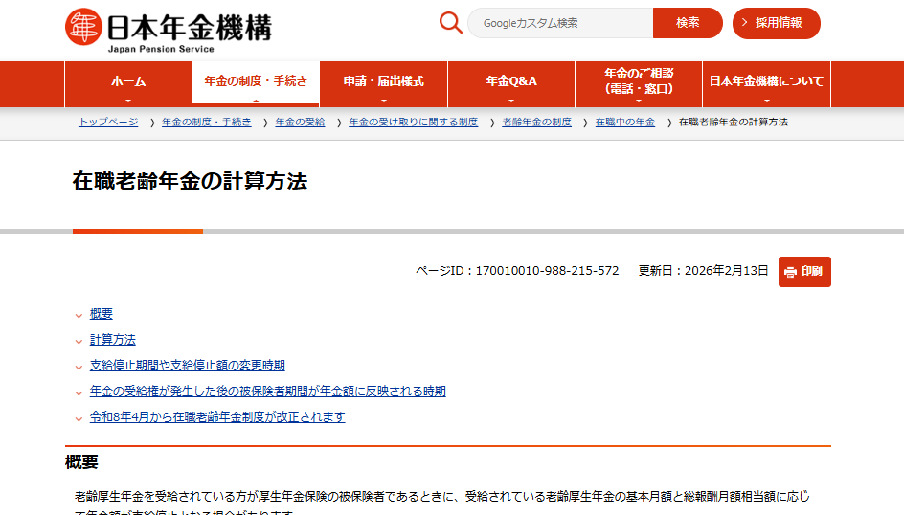
Task: Open the 年金のご相談 menu item
Action: pyautogui.click(x=639, y=84)
